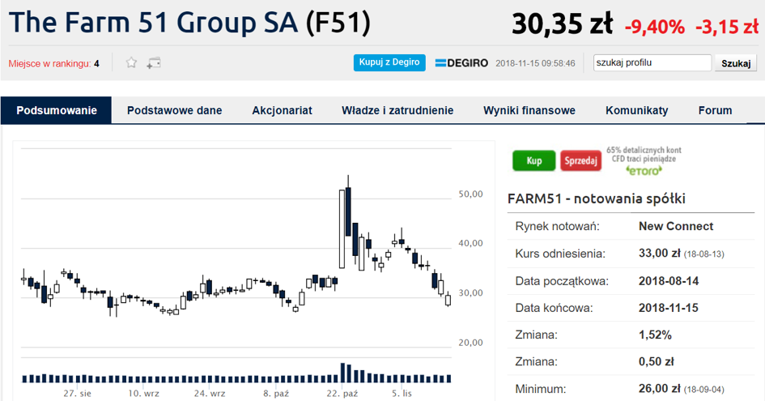The image size is (765, 401).
Task: Open Wyniki finansowe tab
Action: (529, 110)
